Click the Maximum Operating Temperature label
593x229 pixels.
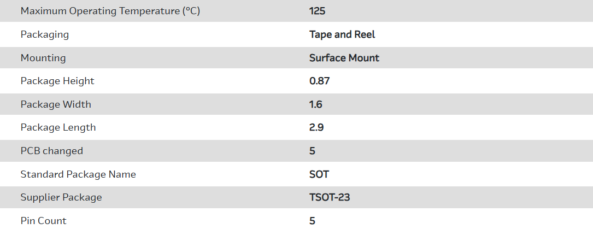pos(110,11)
